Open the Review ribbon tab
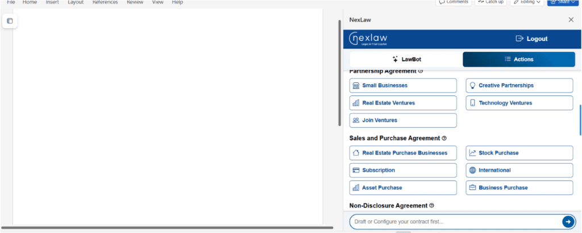This screenshot has width=582, height=233. (x=135, y=2)
